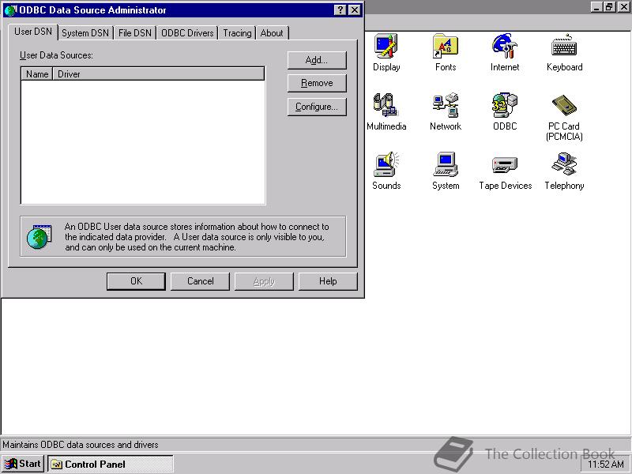Open the About tab
632x474 pixels.
tap(272, 33)
